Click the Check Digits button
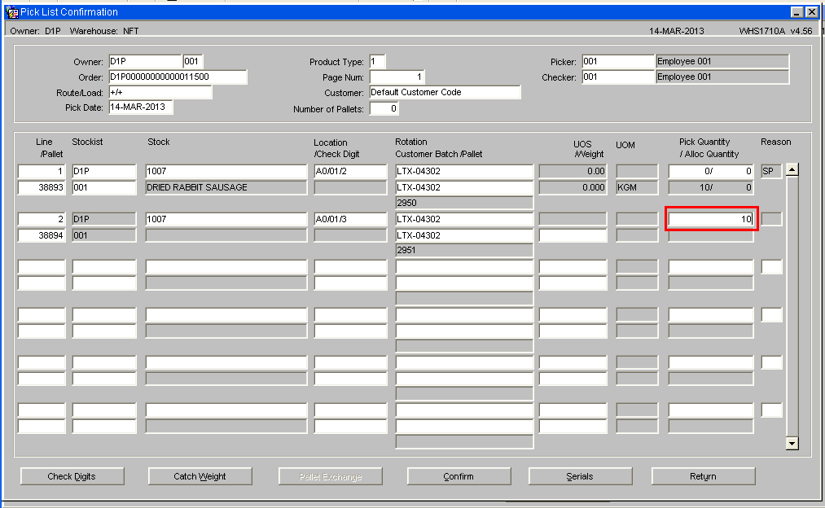The height and width of the screenshot is (508, 825). 72,476
